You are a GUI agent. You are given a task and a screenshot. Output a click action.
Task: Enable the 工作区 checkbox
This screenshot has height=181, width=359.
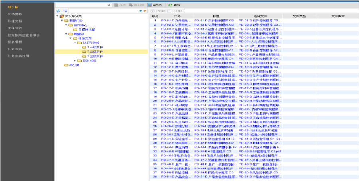170,10
